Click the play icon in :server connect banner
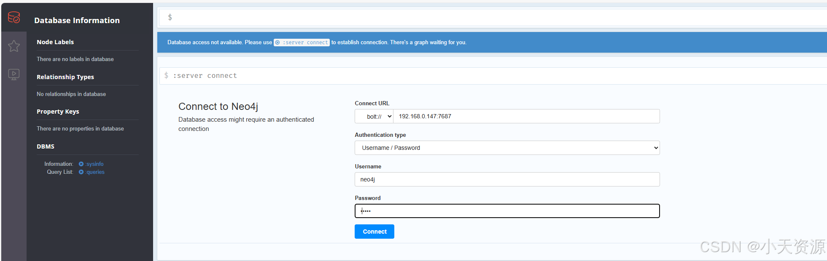The image size is (827, 261). (x=277, y=43)
